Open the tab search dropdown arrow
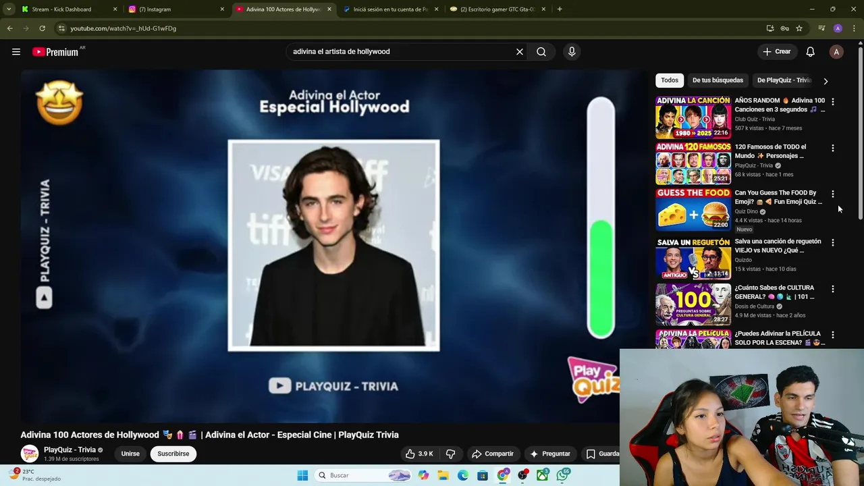Image resolution: width=864 pixels, height=486 pixels. coord(9,9)
